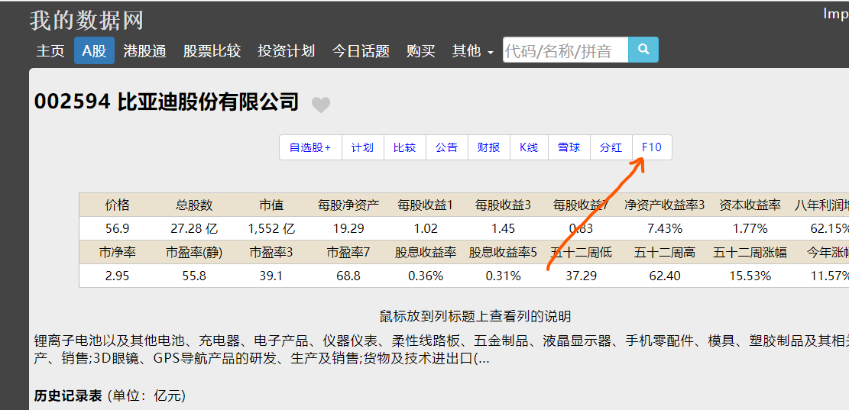Open the 其他 dropdown menu
The height and width of the screenshot is (410, 849).
pyautogui.click(x=473, y=51)
